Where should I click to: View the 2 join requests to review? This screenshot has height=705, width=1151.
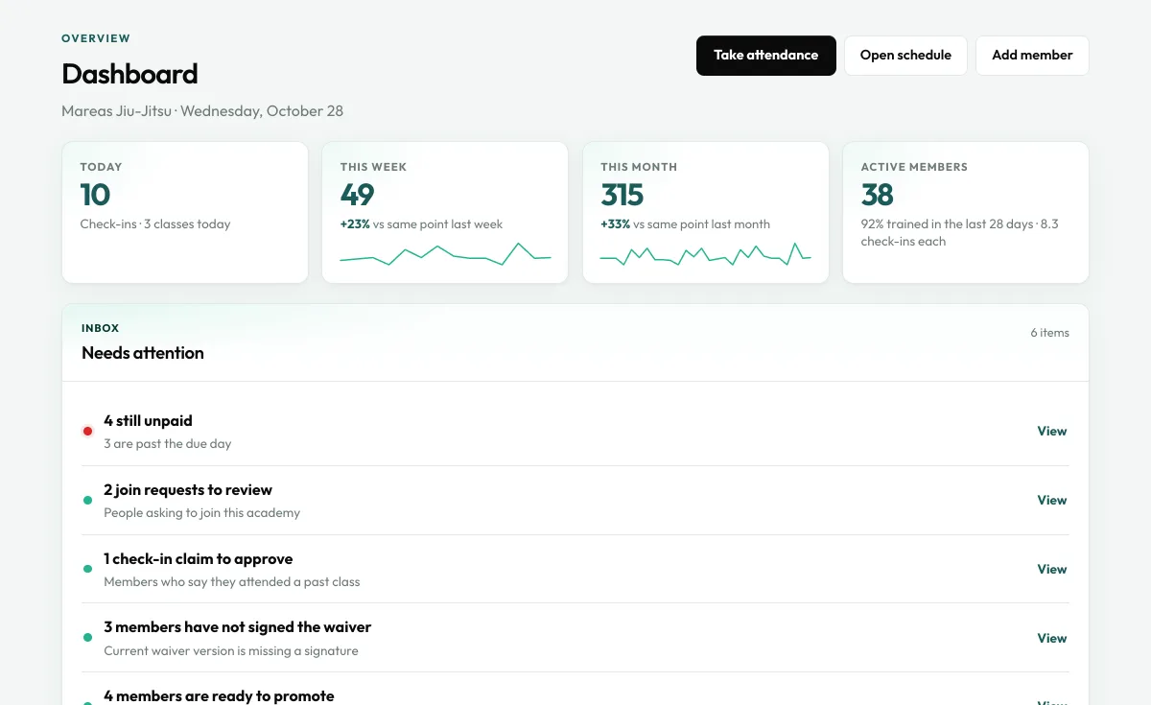click(1052, 501)
